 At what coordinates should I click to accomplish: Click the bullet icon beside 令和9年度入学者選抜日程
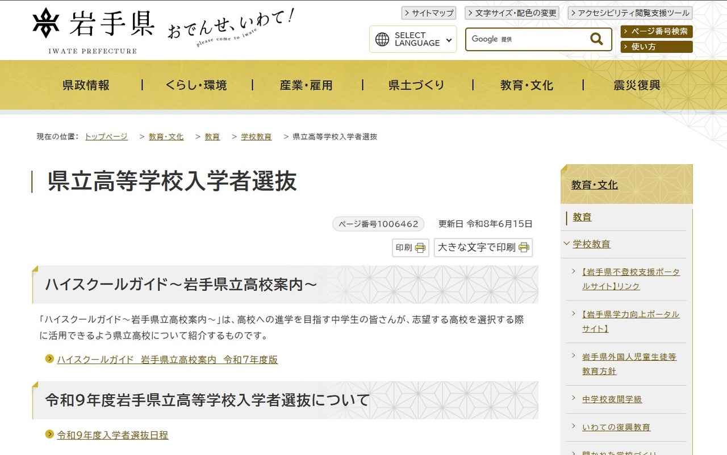[49, 435]
